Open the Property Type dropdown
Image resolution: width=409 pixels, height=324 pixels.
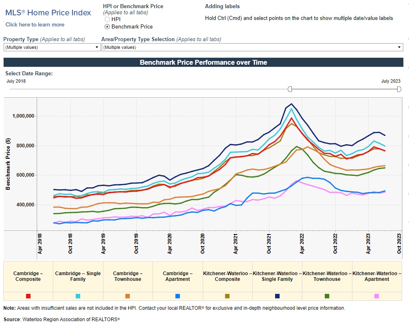point(52,47)
